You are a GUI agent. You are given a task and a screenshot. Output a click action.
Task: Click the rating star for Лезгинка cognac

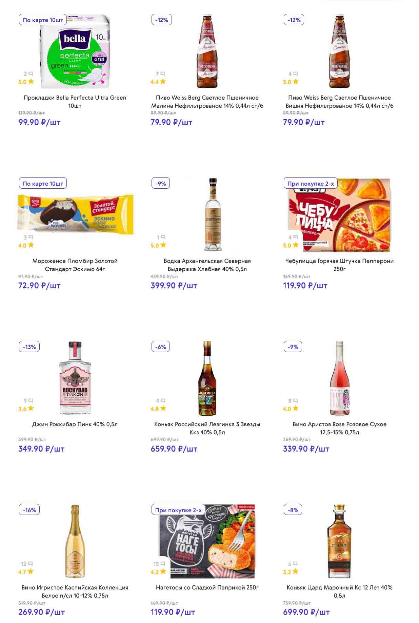[x=163, y=408]
